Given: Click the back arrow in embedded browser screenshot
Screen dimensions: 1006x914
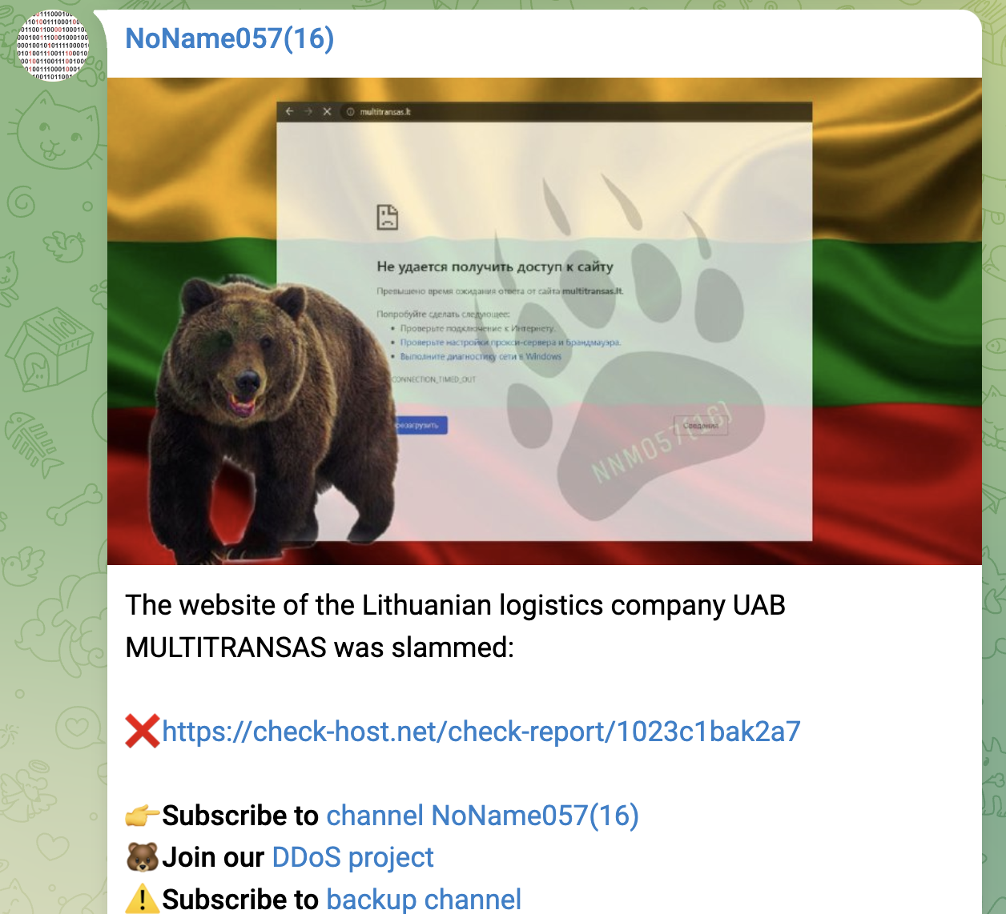Looking at the screenshot, I should click(x=290, y=111).
